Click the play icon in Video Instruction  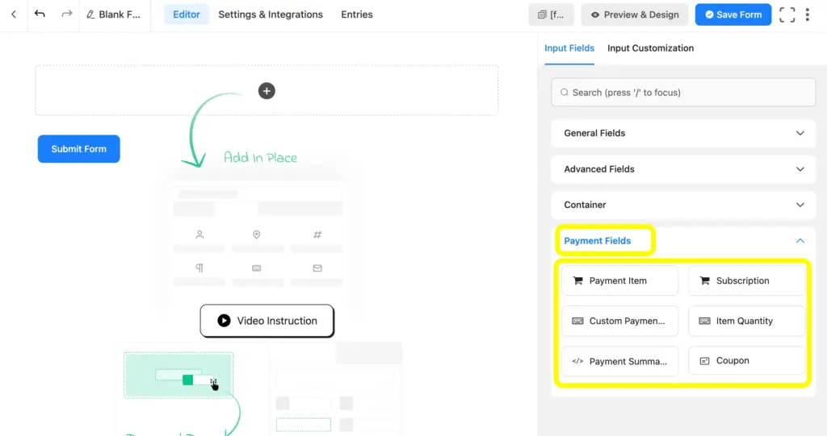[x=224, y=321]
